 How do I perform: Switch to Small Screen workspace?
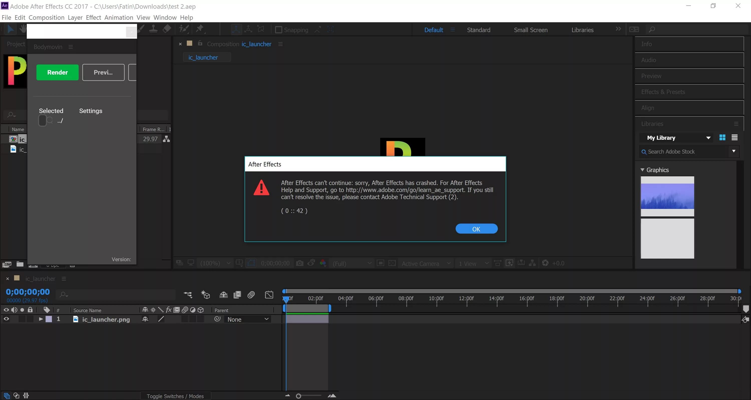531,30
